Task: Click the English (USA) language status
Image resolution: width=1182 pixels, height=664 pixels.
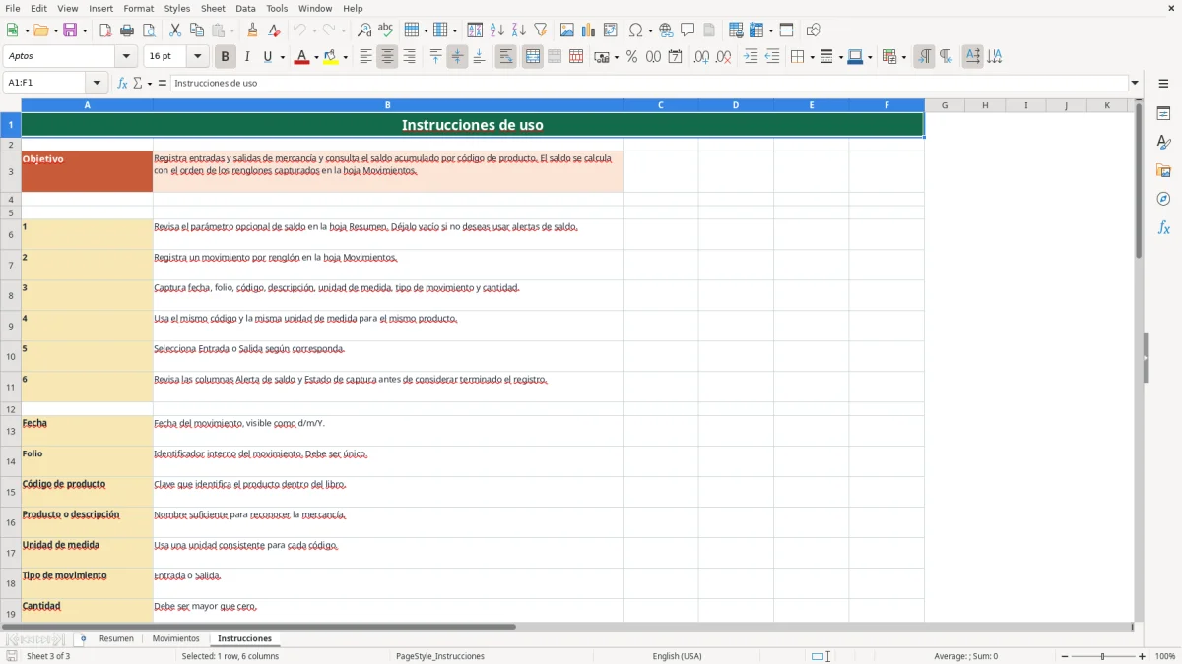Action: 678,656
